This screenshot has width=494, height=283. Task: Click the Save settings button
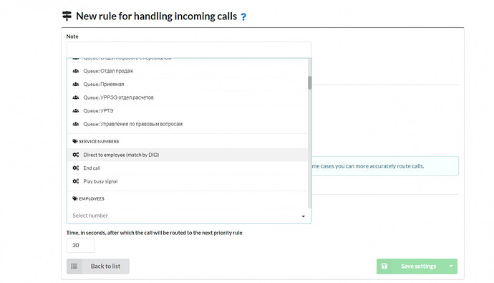[x=411, y=267]
